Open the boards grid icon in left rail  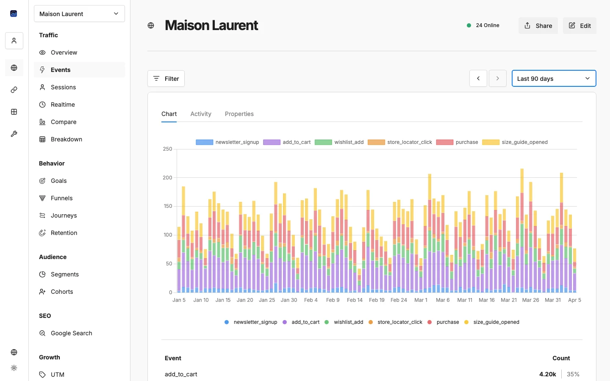pos(14,112)
